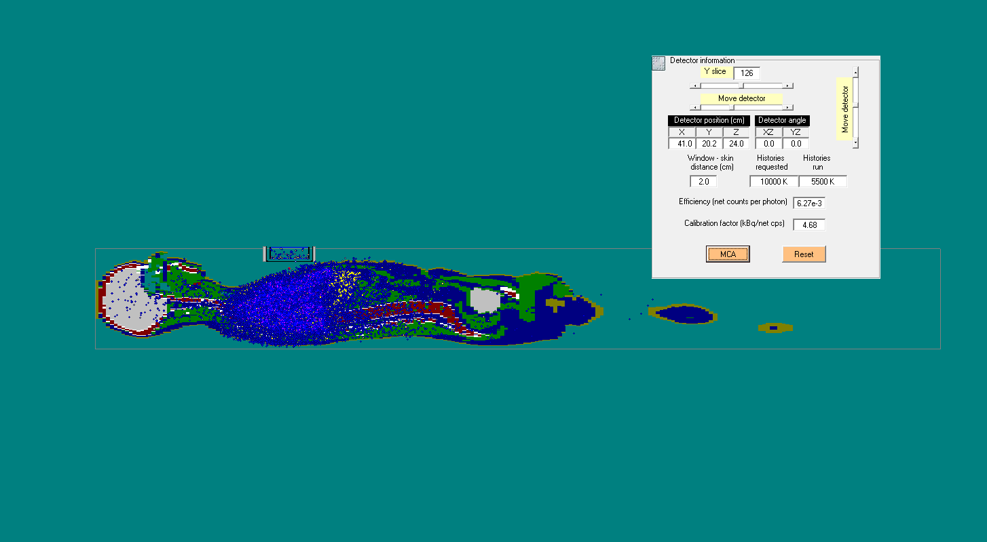Select the Histories requested field
The height and width of the screenshot is (542, 987).
click(773, 182)
